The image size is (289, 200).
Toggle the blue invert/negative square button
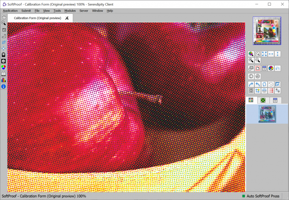(x=277, y=84)
